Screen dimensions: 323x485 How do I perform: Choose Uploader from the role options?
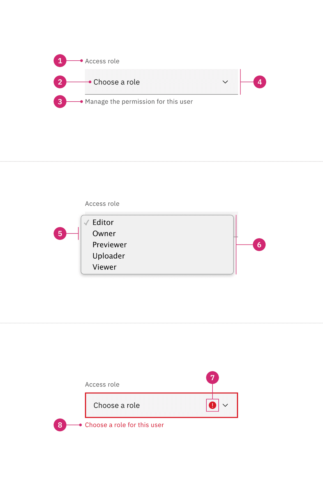tap(109, 256)
